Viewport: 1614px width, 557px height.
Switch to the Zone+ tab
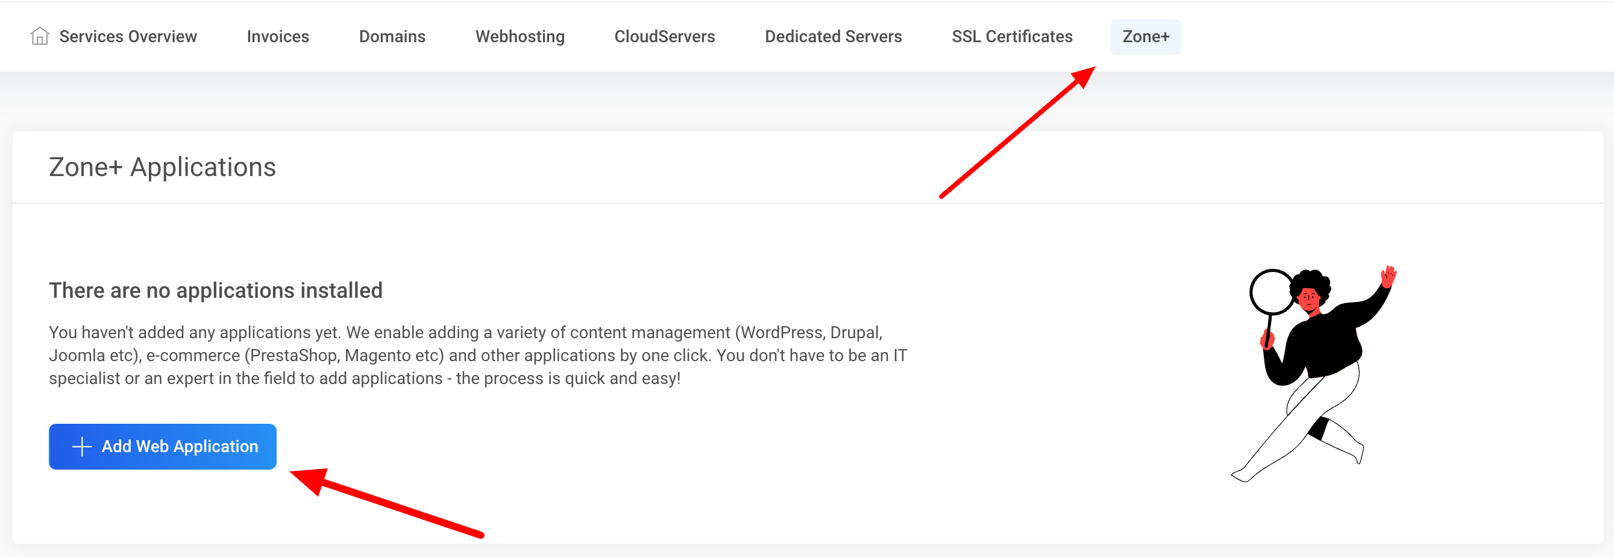click(1145, 36)
